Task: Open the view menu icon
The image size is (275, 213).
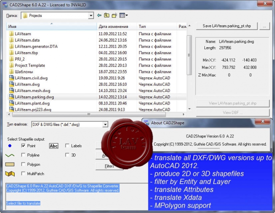Action: (x=123, y=16)
